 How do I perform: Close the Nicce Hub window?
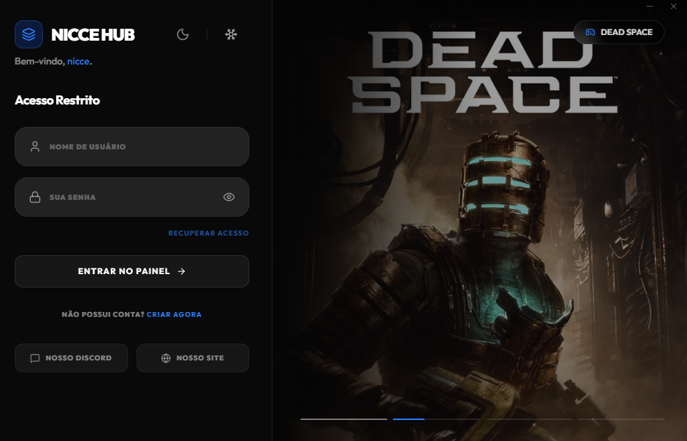tap(674, 6)
